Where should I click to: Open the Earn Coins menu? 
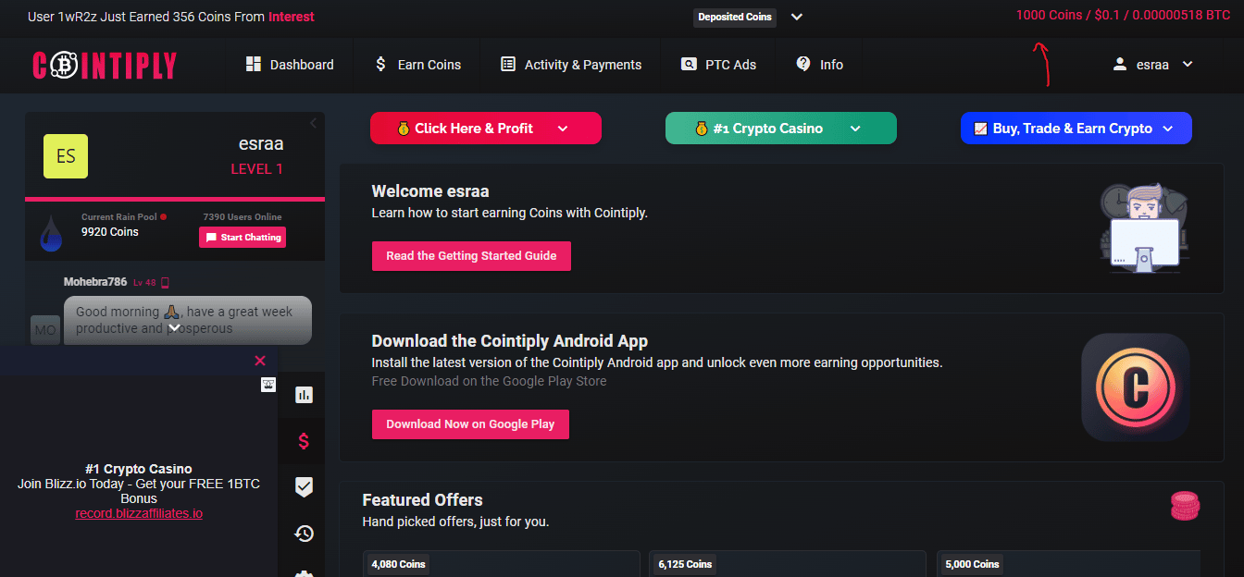417,65
